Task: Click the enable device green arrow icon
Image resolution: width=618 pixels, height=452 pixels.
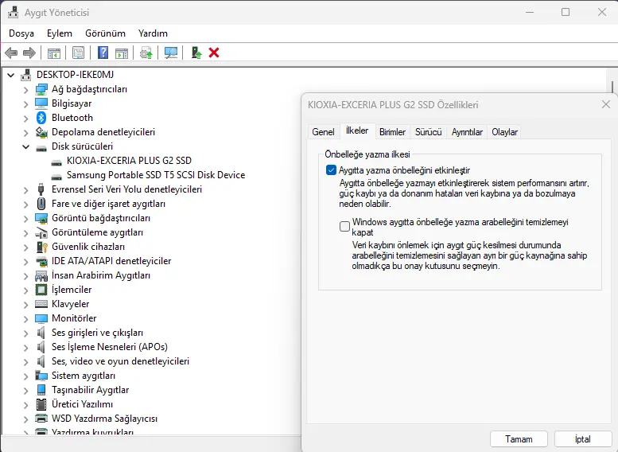Action: pos(196,53)
